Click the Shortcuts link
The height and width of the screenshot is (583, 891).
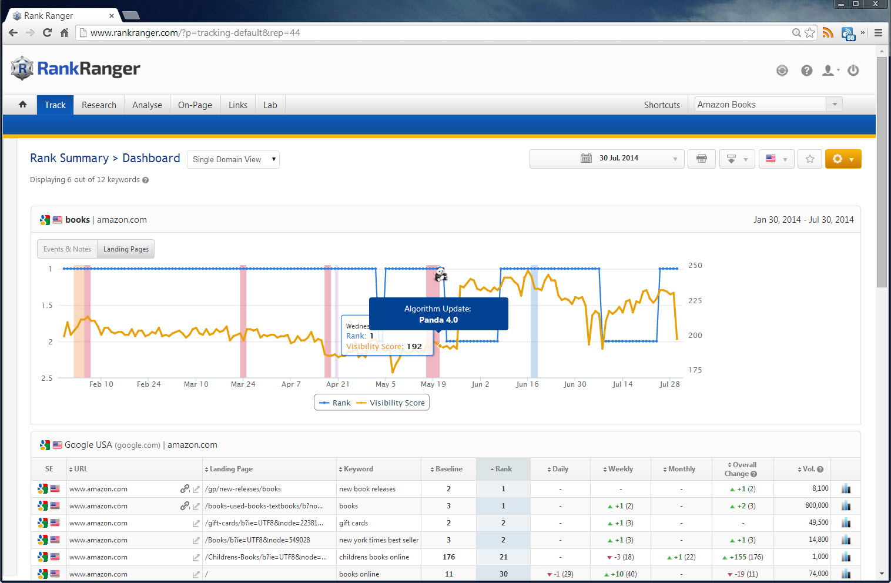662,105
